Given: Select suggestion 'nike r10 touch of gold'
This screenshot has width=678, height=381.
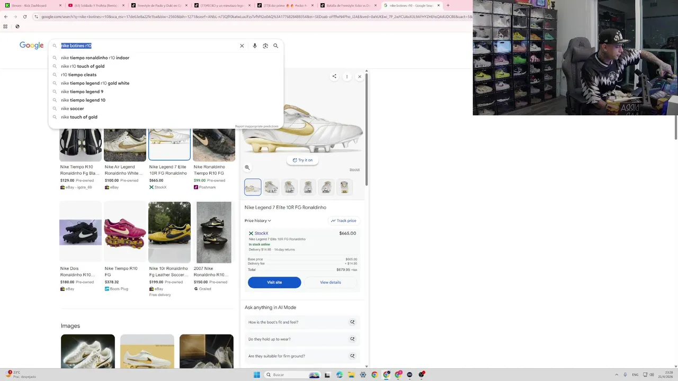Looking at the screenshot, I should (166, 66).
